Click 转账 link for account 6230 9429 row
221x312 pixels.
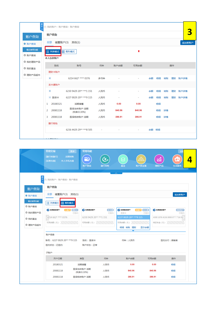(x=166, y=91)
